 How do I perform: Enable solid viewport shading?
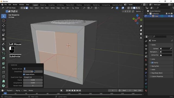pos(134,8)
